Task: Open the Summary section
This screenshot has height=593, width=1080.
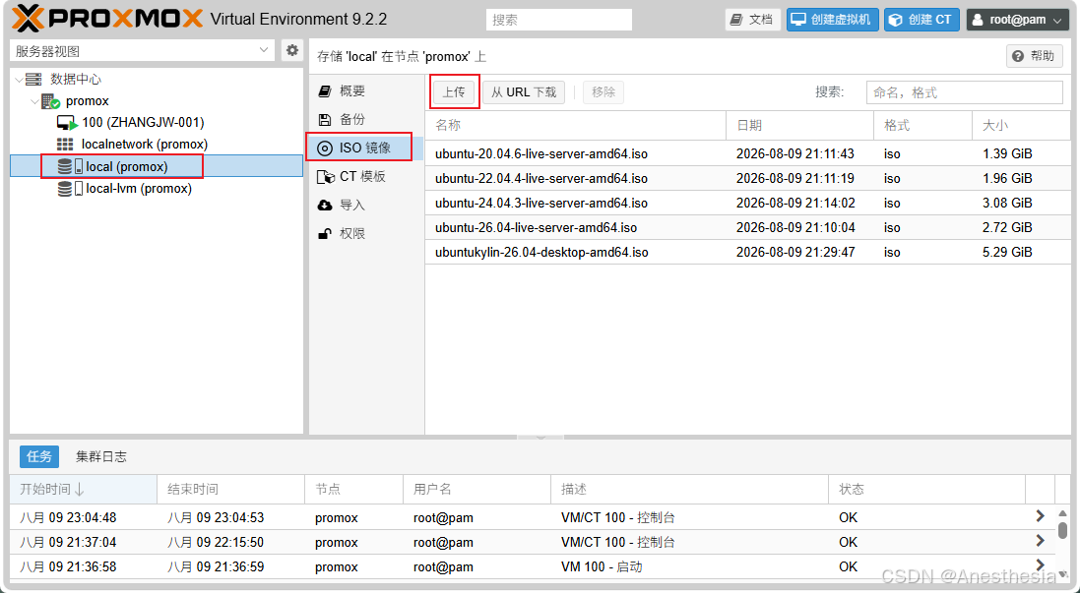Action: coord(365,90)
